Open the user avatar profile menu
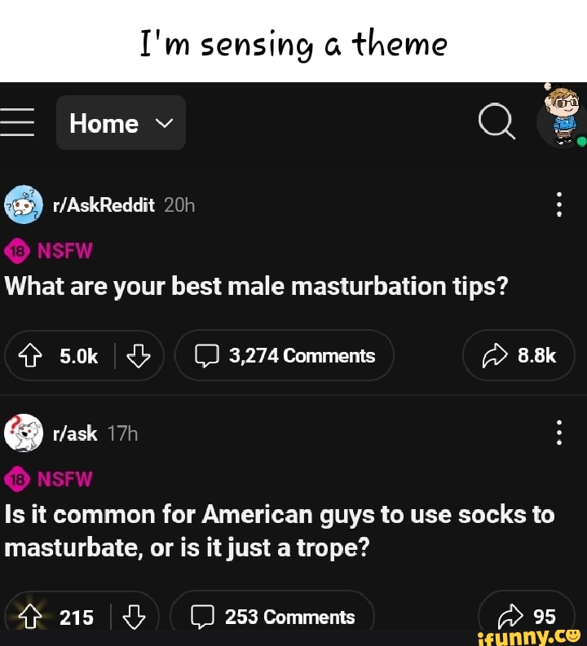The height and width of the screenshot is (646, 587). [562, 119]
